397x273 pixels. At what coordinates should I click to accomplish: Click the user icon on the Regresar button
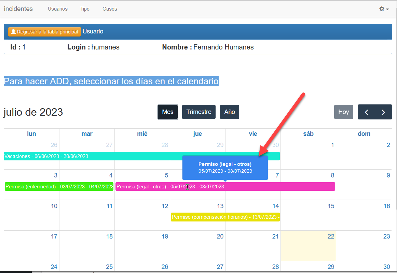point(13,31)
